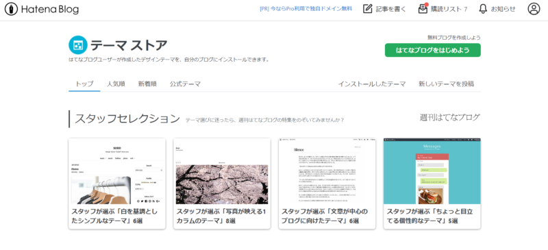Open the 新しいテーマを投稿 tab

click(447, 84)
